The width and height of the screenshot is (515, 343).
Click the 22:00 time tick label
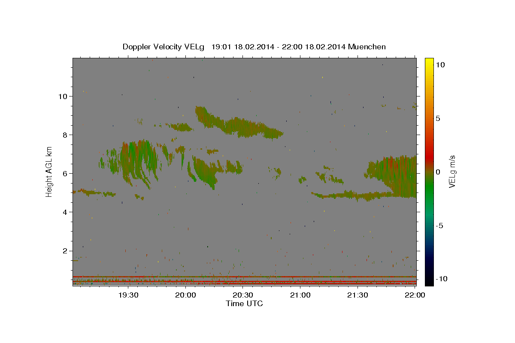pyautogui.click(x=415, y=295)
